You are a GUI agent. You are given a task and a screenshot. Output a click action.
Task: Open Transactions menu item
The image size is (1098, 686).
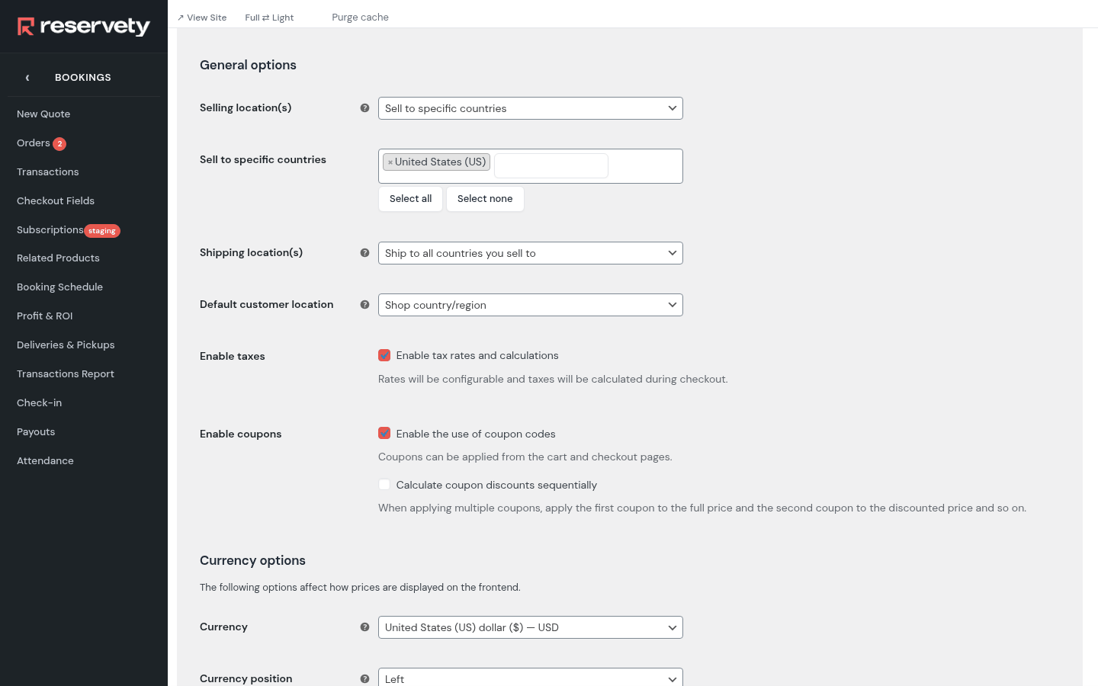pyautogui.click(x=48, y=172)
